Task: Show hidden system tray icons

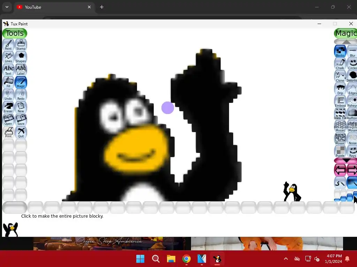Action: tap(286, 259)
